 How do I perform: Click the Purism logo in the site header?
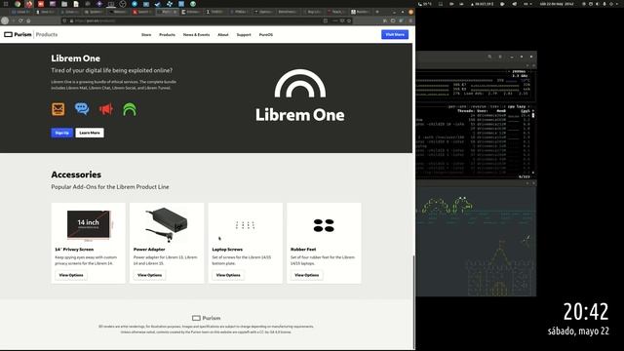[x=18, y=35]
